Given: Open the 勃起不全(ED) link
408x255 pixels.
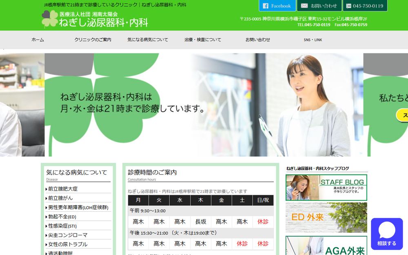Looking at the screenshot, I should 62,217.
